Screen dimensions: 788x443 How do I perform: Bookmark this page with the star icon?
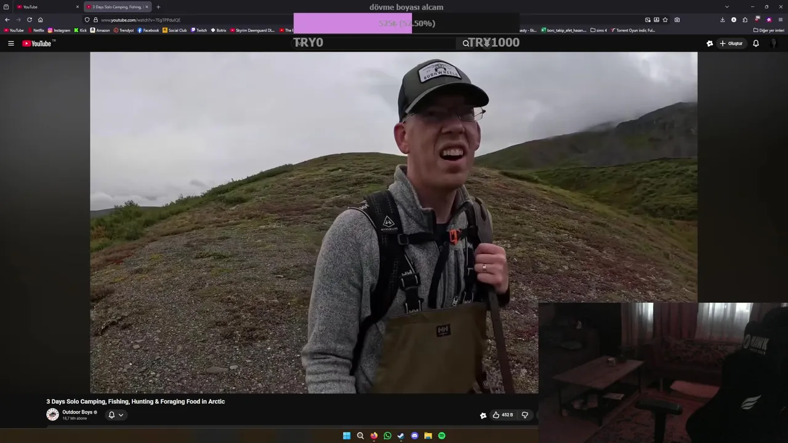[665, 20]
